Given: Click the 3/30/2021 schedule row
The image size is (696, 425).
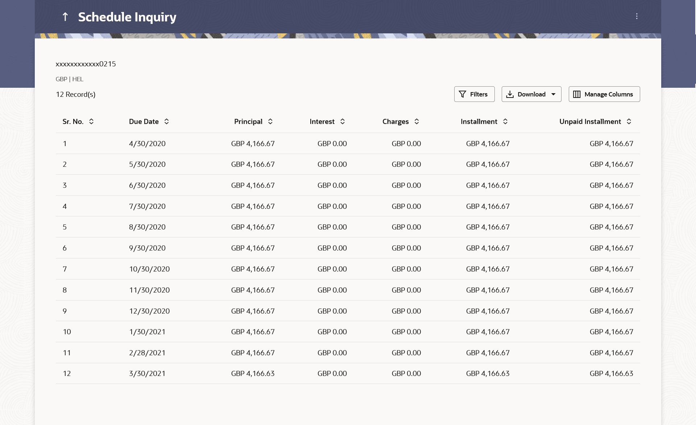Looking at the screenshot, I should point(147,374).
